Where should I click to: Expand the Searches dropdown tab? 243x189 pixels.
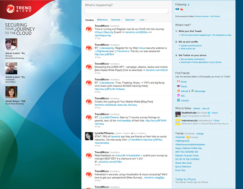(131, 20)
